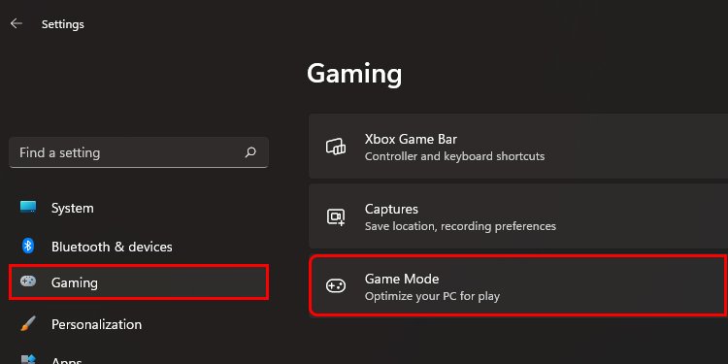Open Game Mode optimize settings
The image size is (728, 364).
click(518, 285)
